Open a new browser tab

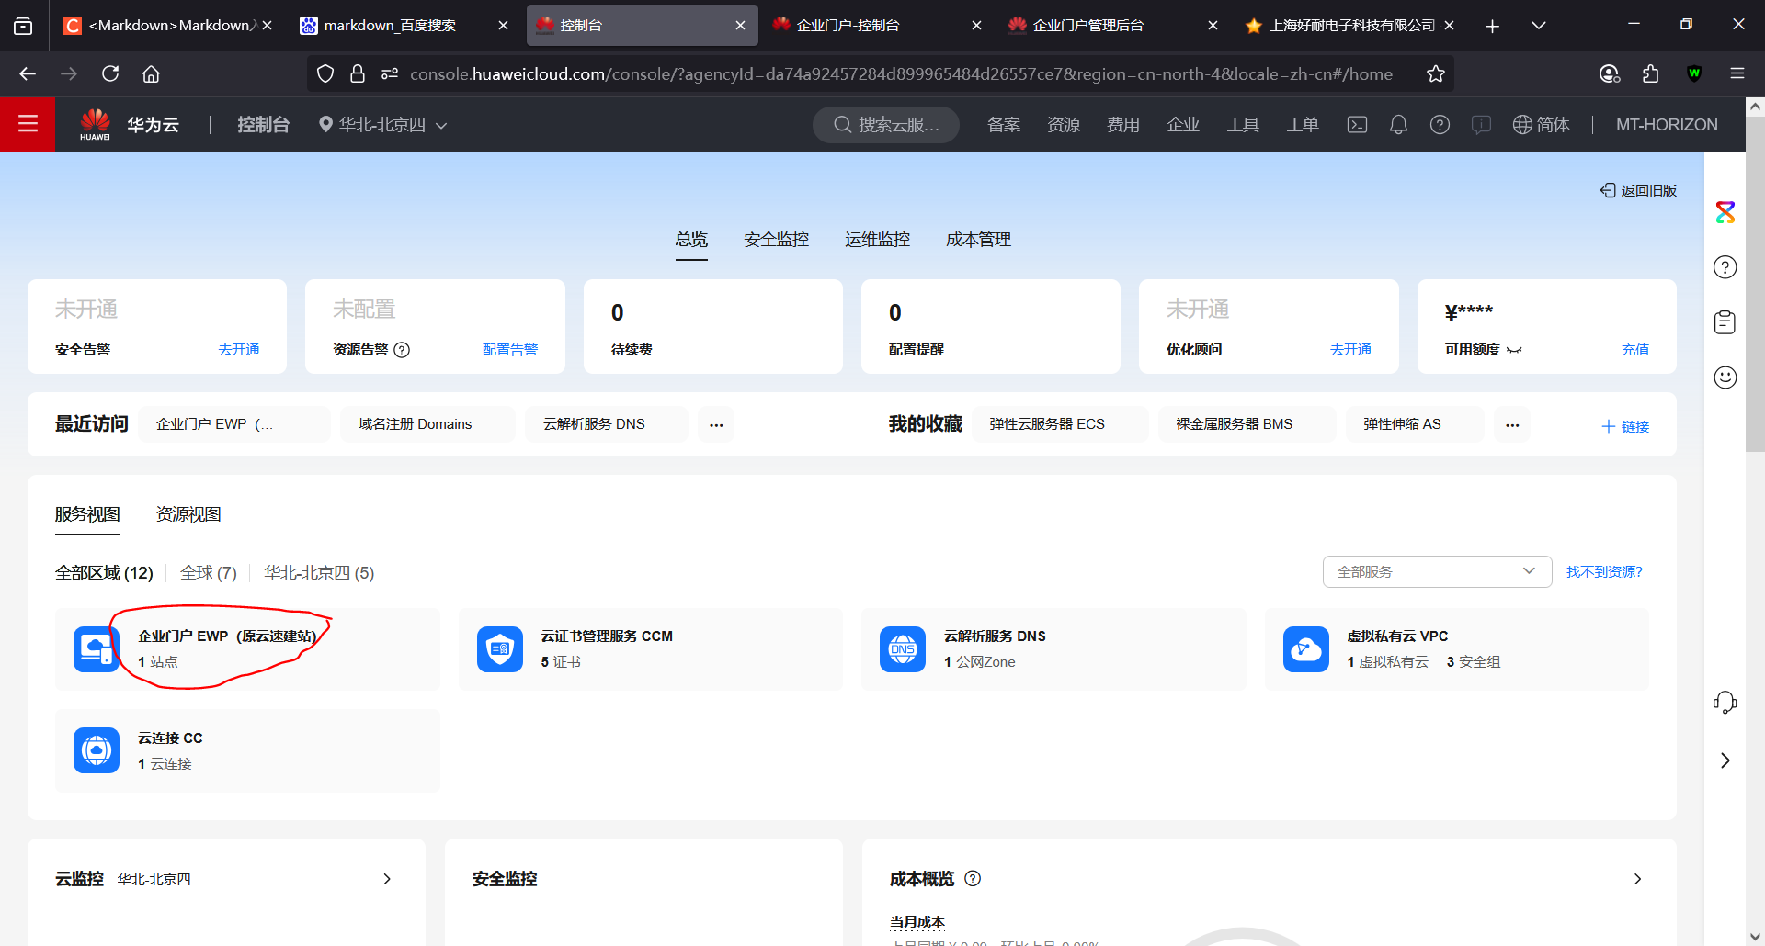point(1492,26)
